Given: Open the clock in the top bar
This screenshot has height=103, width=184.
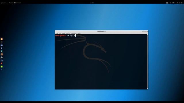Looking at the screenshot, I should point(92,3).
